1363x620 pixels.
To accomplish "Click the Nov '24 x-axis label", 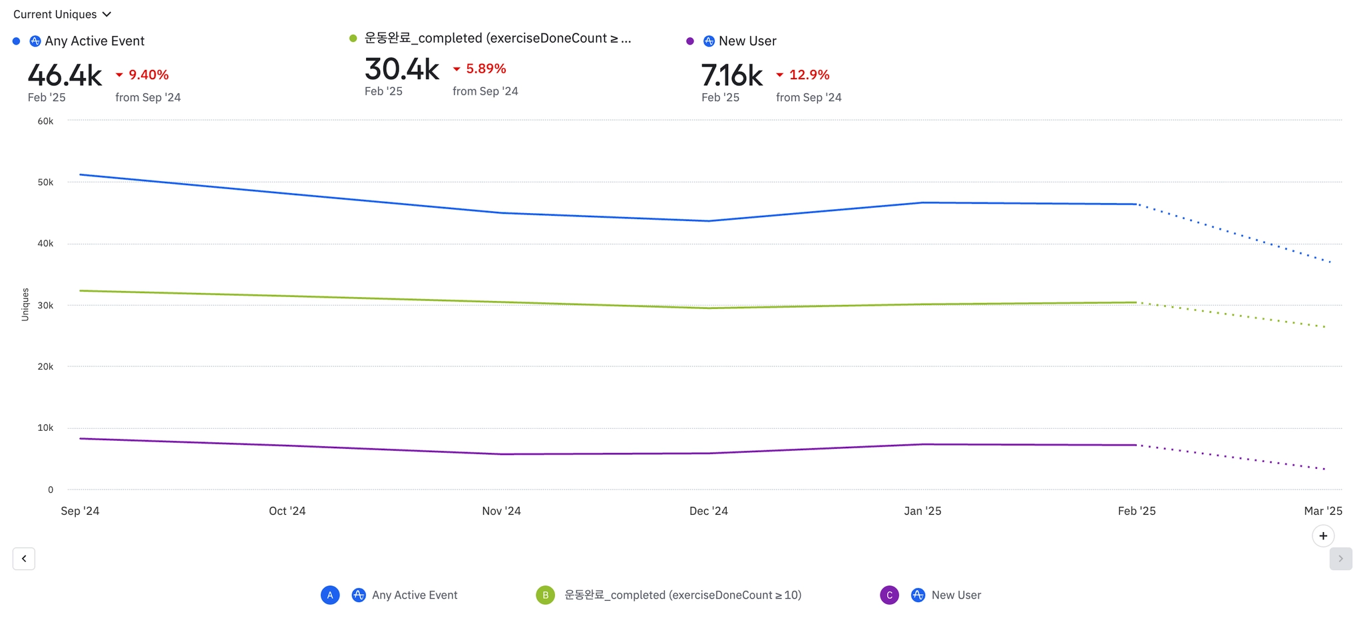I will 501,511.
